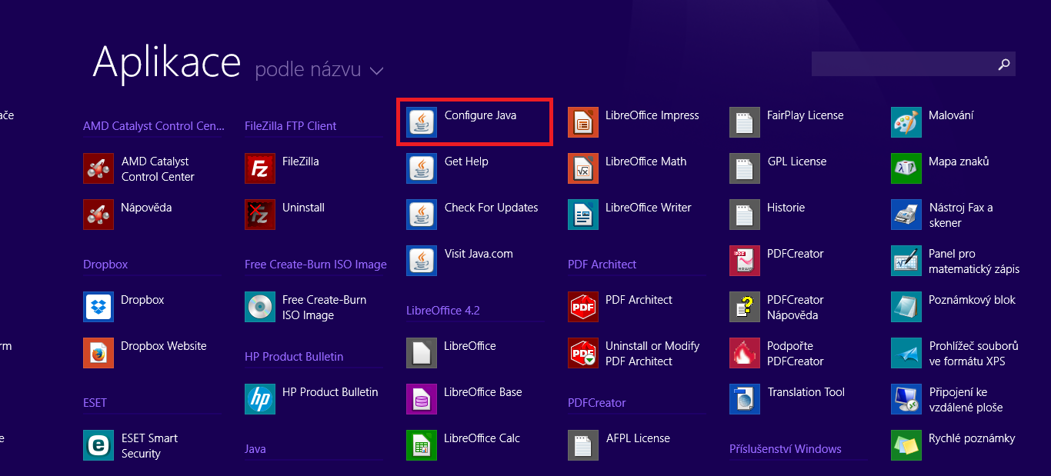
Task: Select the FileZilla FTP Client group header
Action: tap(291, 126)
